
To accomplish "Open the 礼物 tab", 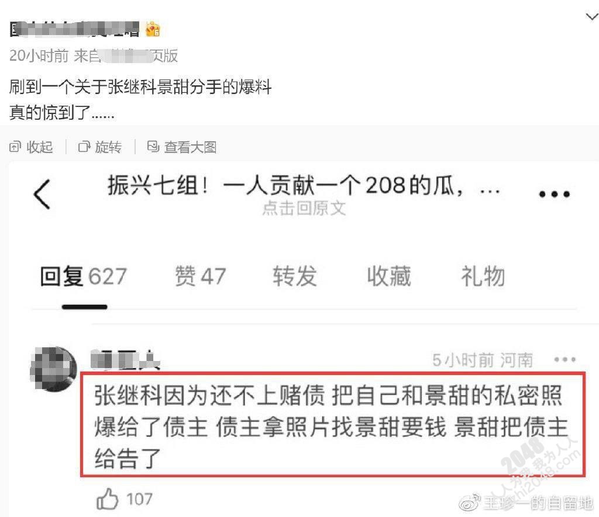I will pos(483,276).
